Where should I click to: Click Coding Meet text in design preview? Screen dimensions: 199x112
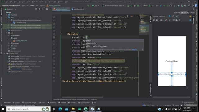coord(172,61)
